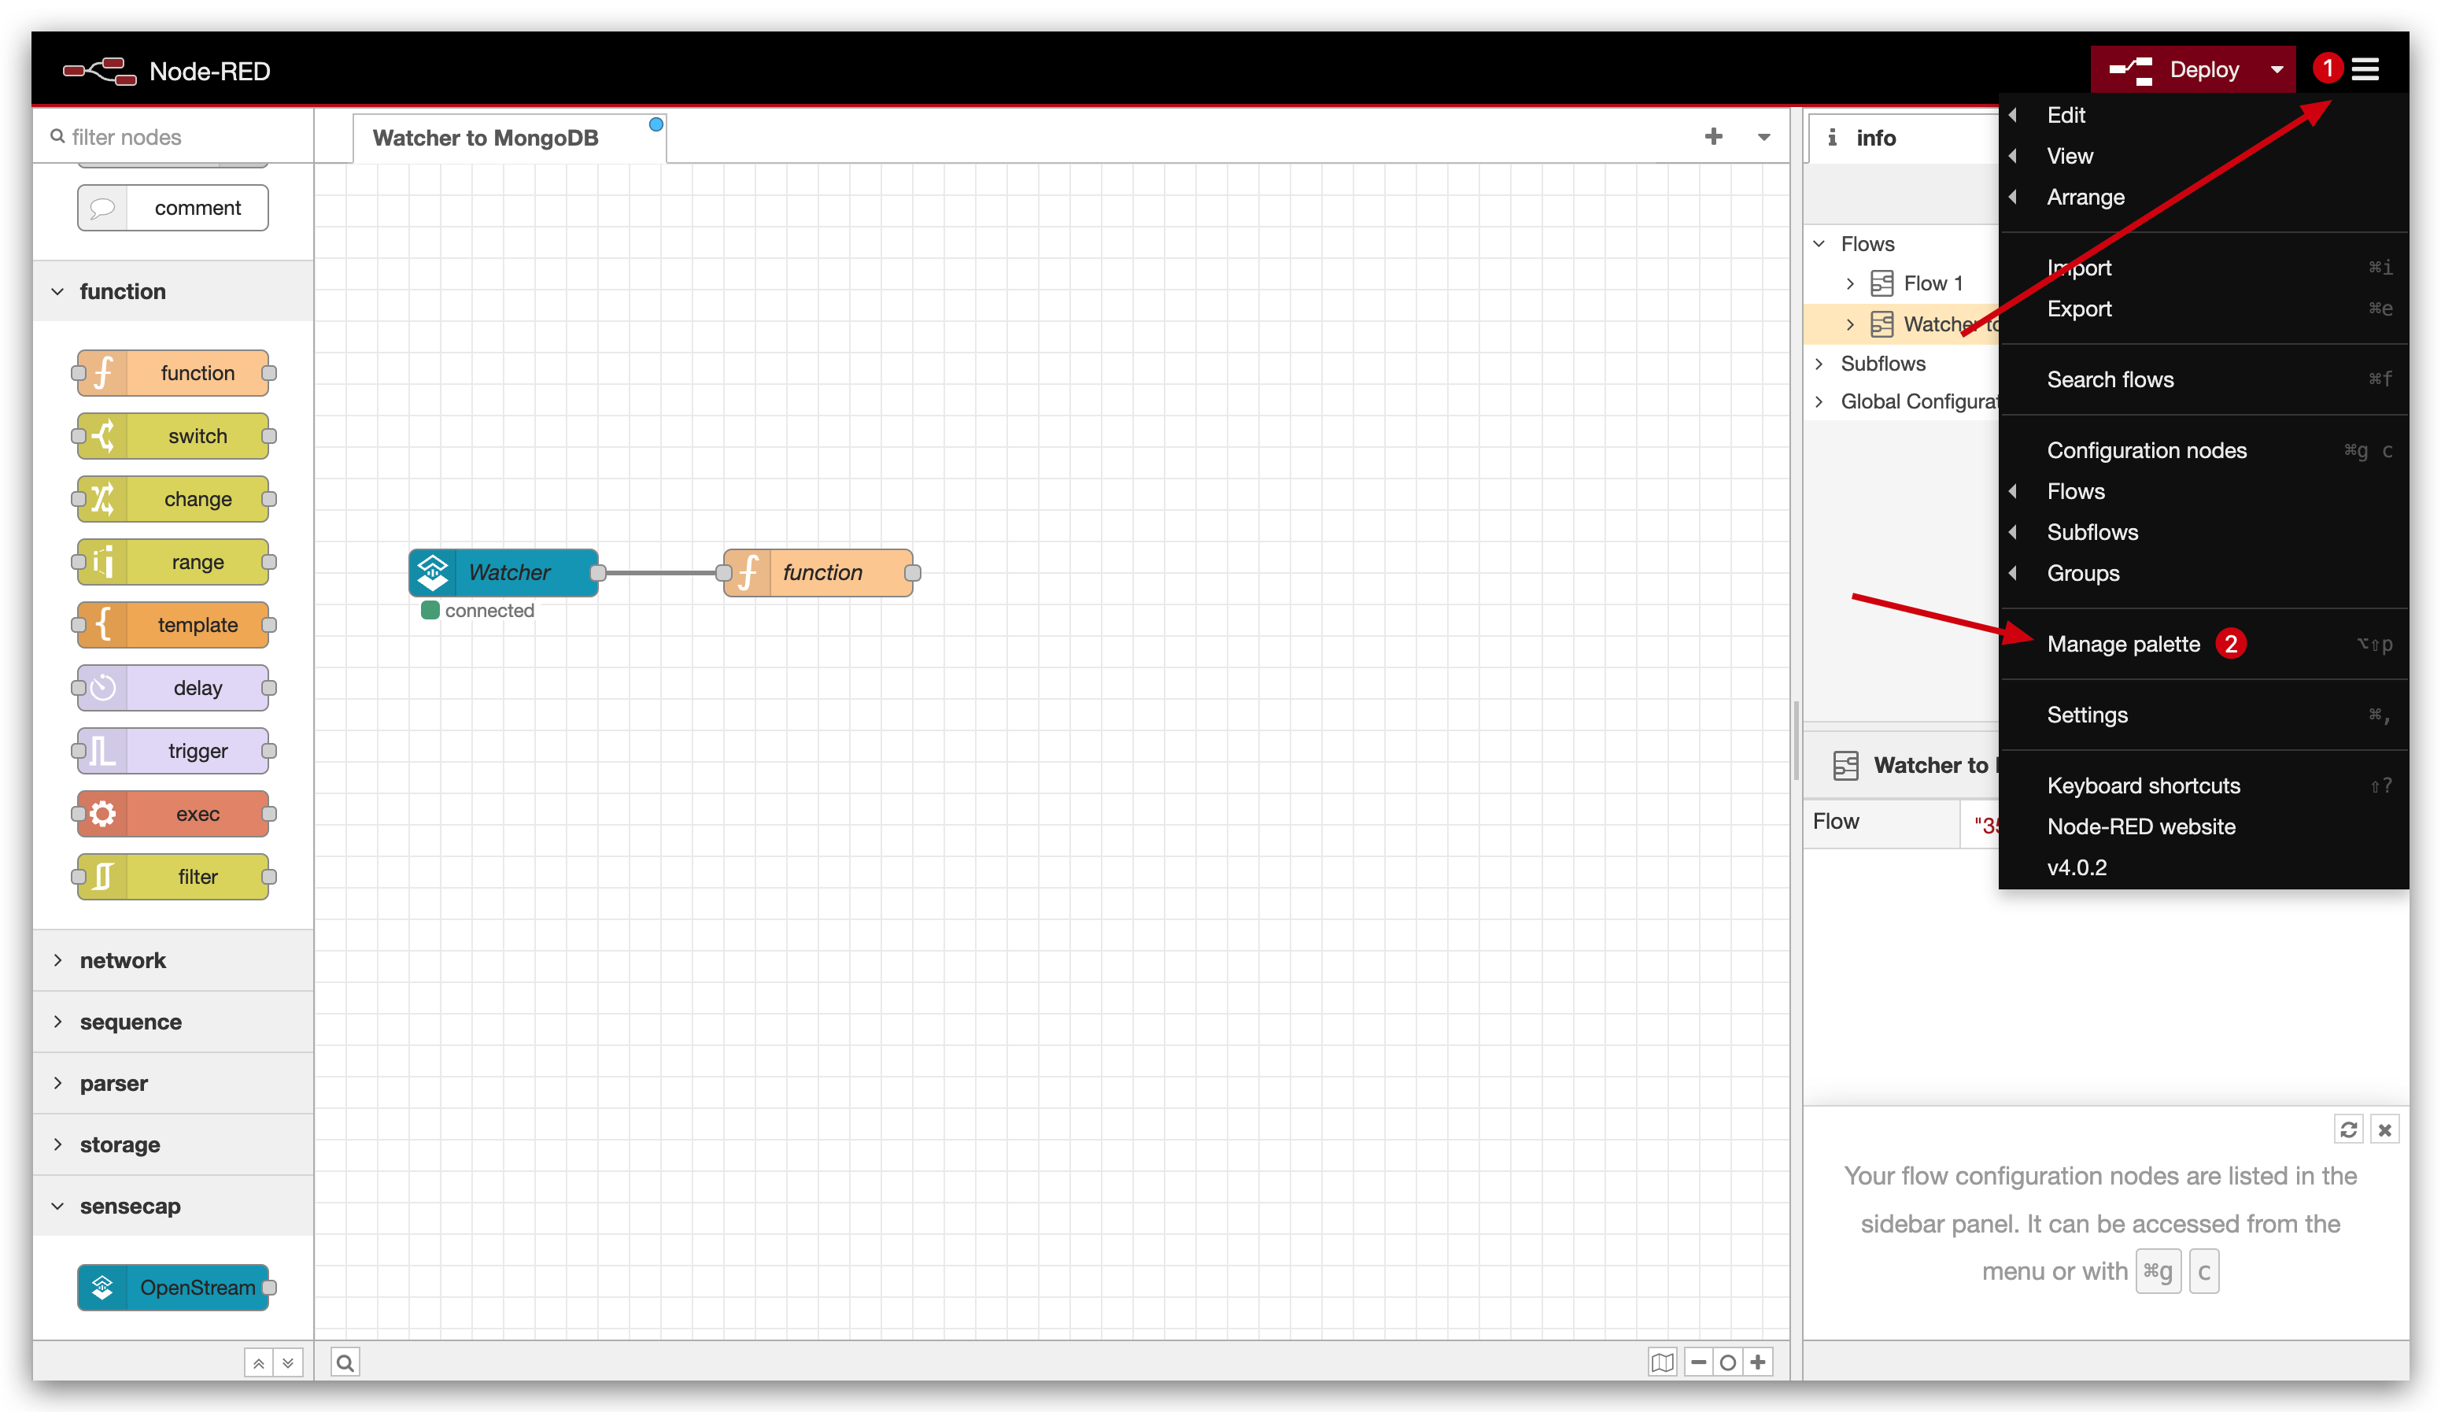Screen dimensions: 2441x1412
Task: Choose Import from the menu
Action: tap(2203, 268)
